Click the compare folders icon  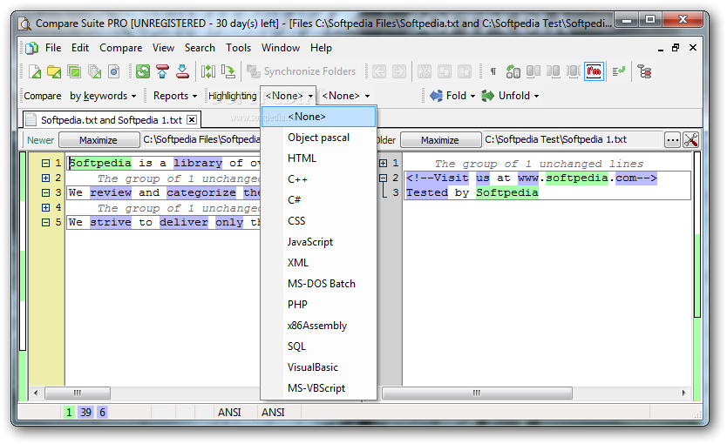pos(54,71)
